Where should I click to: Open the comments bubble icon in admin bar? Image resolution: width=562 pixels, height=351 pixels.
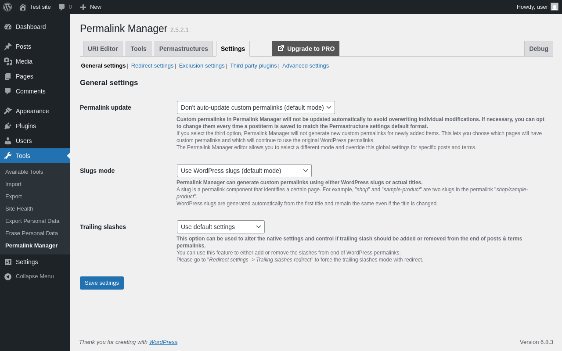pos(62,7)
